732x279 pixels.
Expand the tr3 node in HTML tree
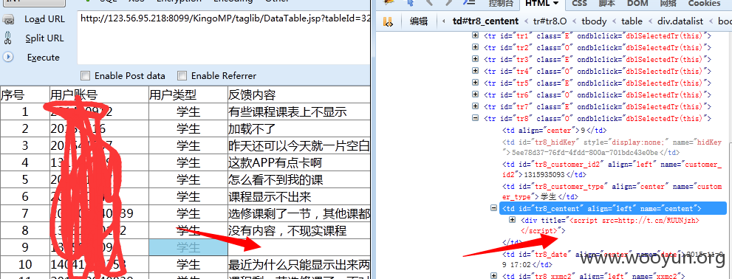(x=475, y=59)
